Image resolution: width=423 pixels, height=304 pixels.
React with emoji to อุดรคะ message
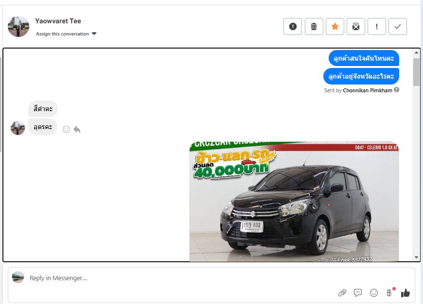(x=66, y=129)
